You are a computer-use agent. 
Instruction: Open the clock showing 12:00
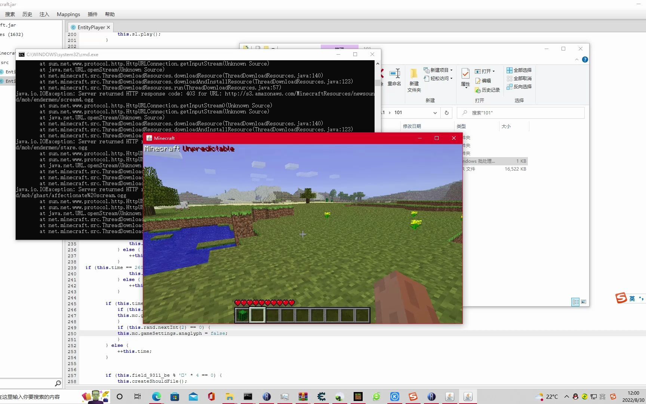point(633,397)
